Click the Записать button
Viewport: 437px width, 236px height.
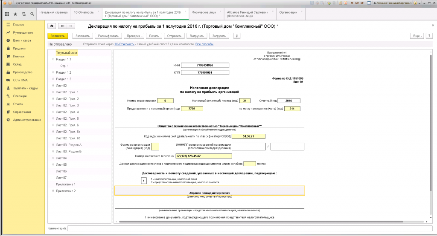pyautogui.click(x=58, y=36)
